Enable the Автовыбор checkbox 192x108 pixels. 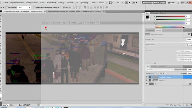(x=7, y=7)
